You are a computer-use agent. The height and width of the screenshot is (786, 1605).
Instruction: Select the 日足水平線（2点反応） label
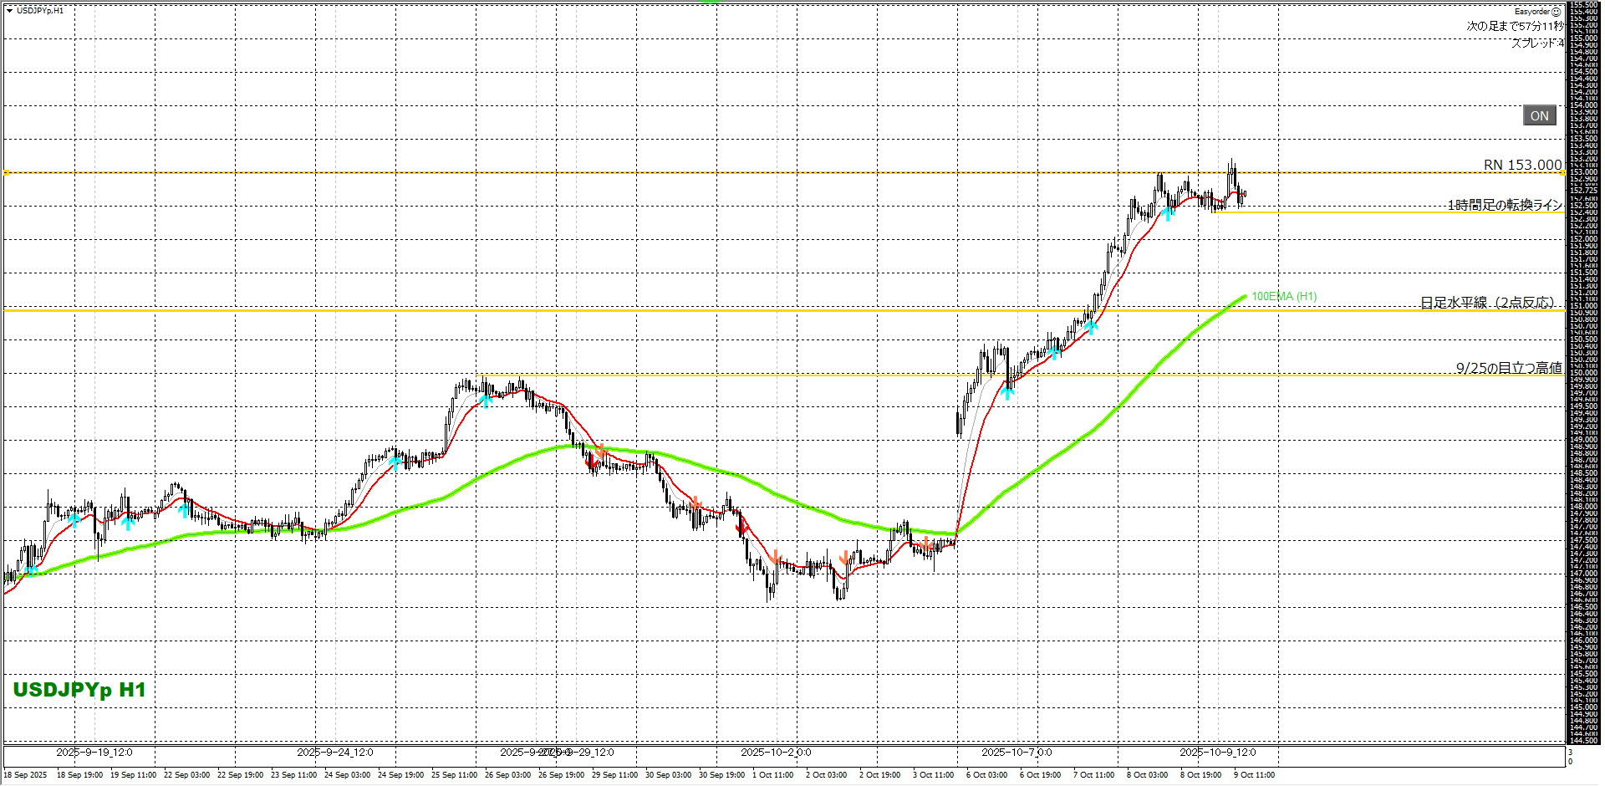[1487, 303]
